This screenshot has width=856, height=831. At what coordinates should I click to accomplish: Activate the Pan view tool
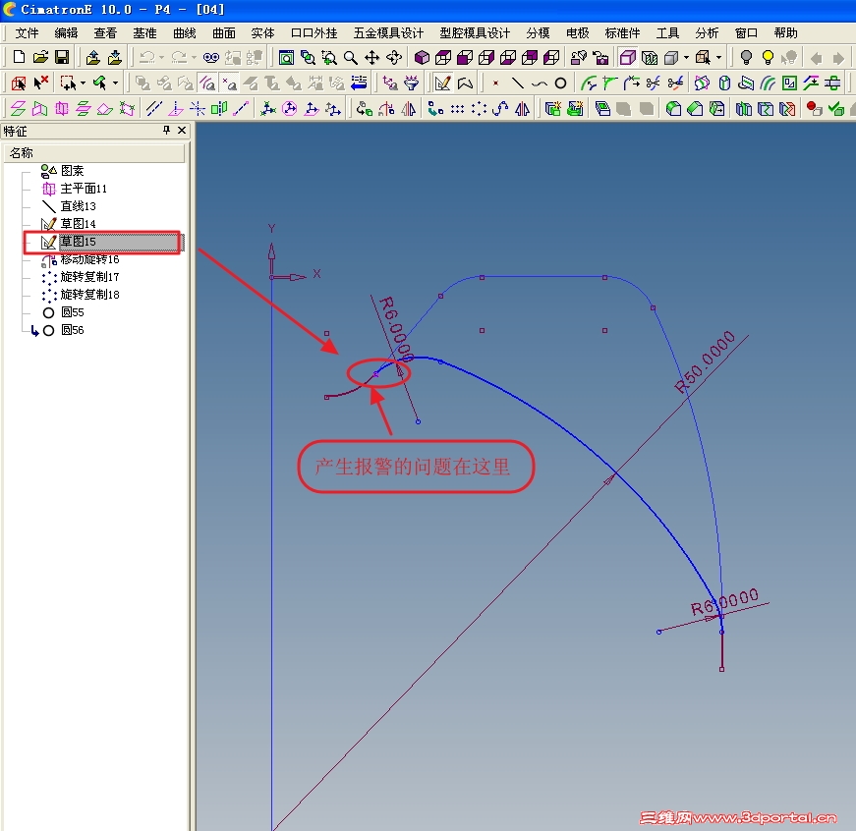tap(372, 57)
